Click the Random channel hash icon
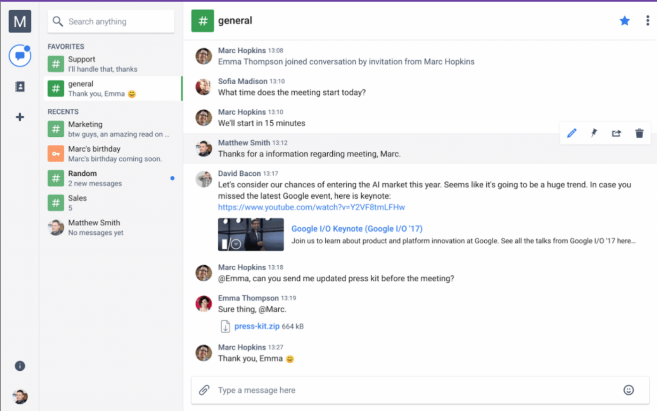 56,178
